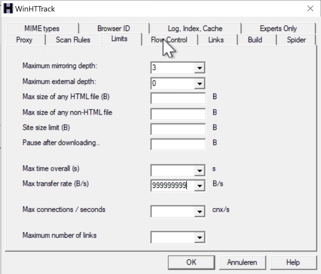
Task: Cancel with the Annuleren button
Action: [242, 262]
